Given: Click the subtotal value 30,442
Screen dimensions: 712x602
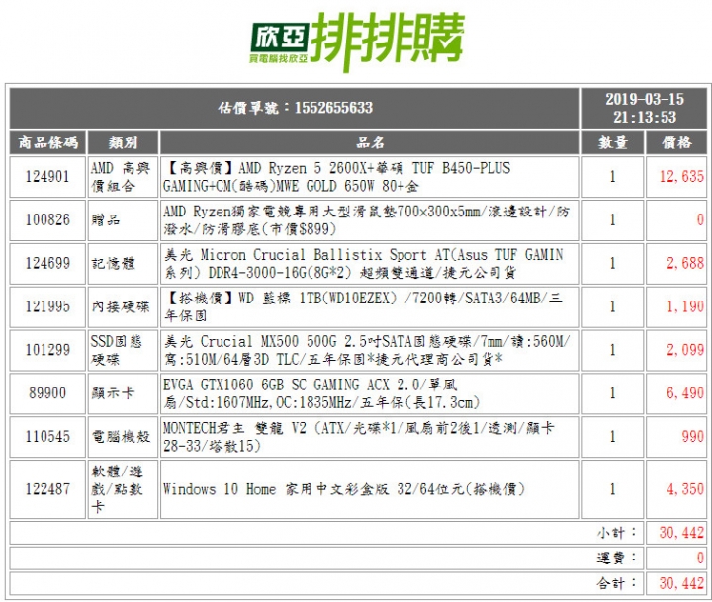Looking at the screenshot, I should [681, 533].
